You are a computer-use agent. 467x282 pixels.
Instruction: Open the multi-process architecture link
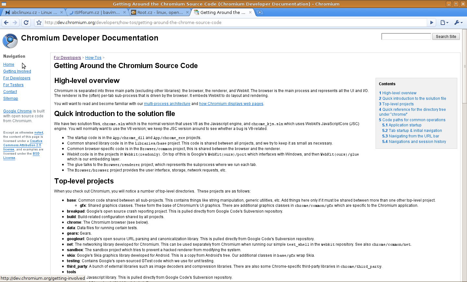tap(167, 104)
